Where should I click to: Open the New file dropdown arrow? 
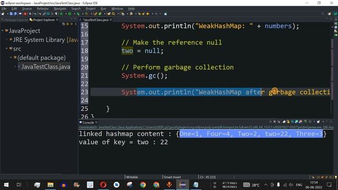click(x=7, y=14)
